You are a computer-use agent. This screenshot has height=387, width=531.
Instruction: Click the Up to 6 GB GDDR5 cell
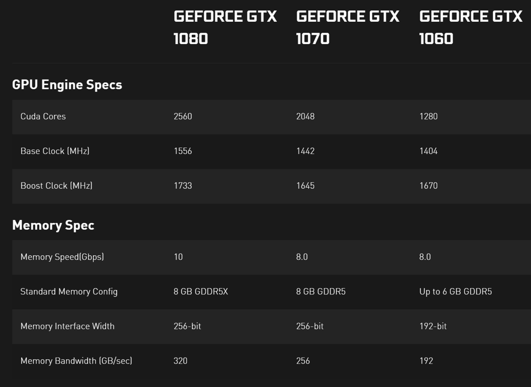455,292
